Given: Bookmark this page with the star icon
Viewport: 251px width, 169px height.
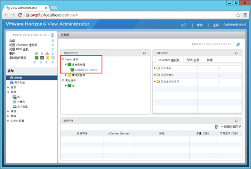Looking at the screenshot, I should (238, 15).
